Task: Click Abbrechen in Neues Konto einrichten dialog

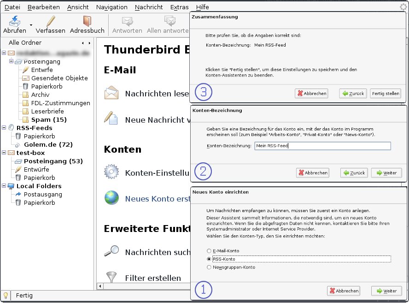Action: click(344, 291)
